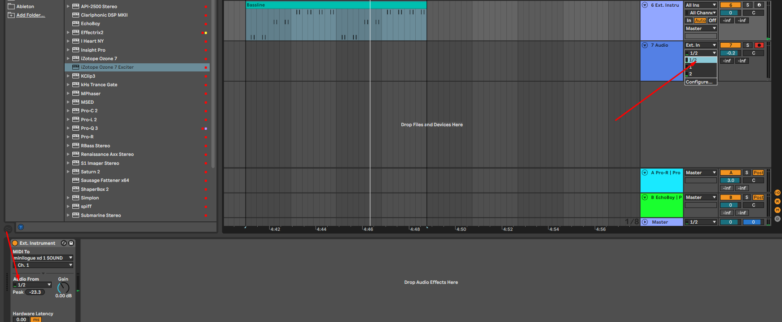Choose Configure... in the input list
The height and width of the screenshot is (322, 782).
pos(701,82)
